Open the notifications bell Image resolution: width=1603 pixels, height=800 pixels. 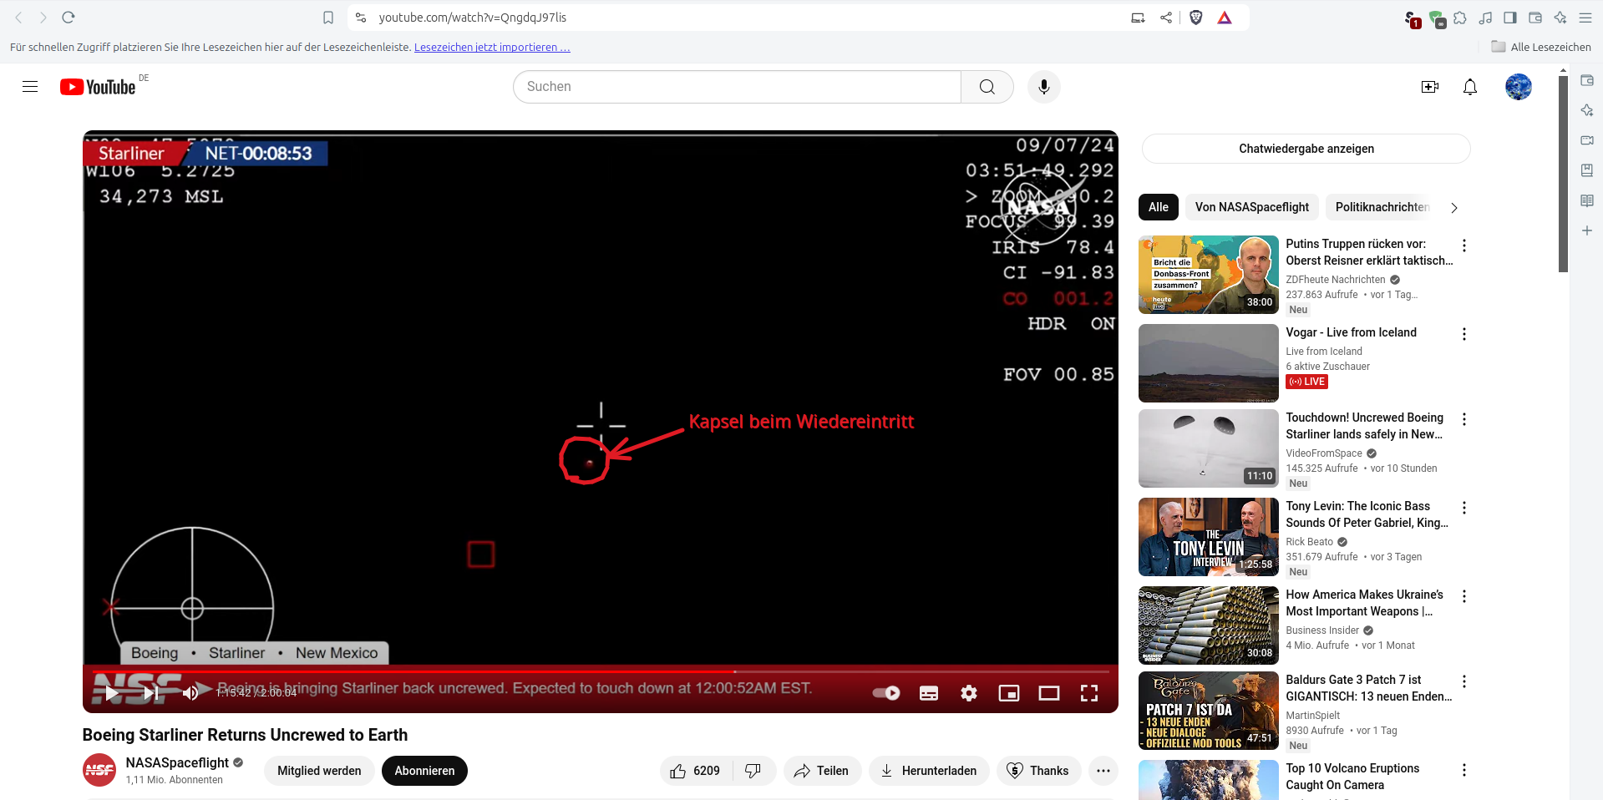pos(1470,87)
